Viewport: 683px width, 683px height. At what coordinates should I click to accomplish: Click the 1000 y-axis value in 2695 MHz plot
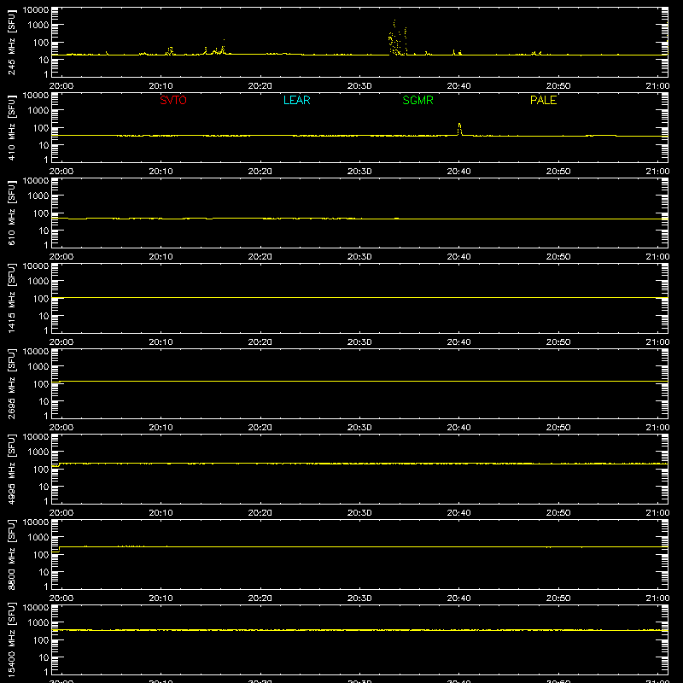point(38,367)
